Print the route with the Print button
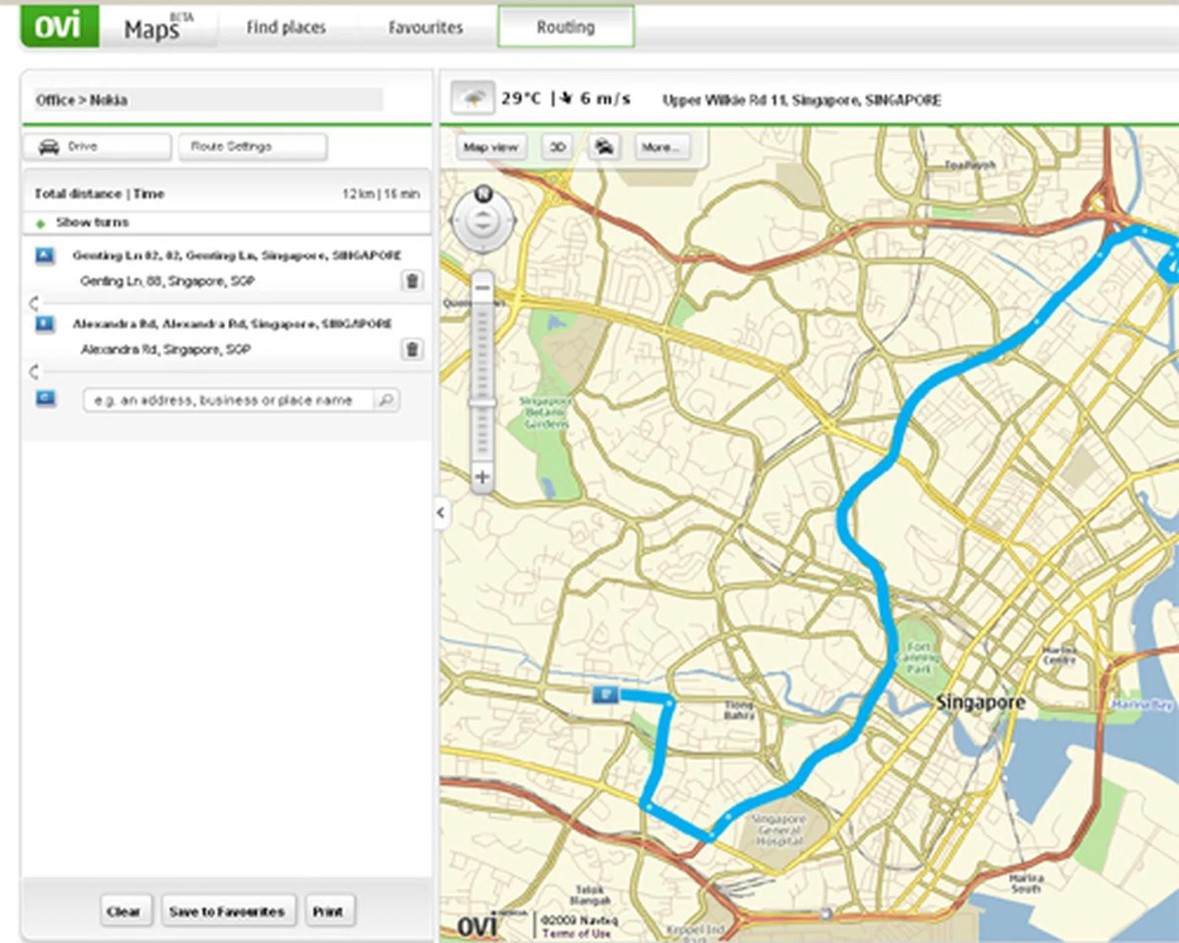 [x=329, y=911]
